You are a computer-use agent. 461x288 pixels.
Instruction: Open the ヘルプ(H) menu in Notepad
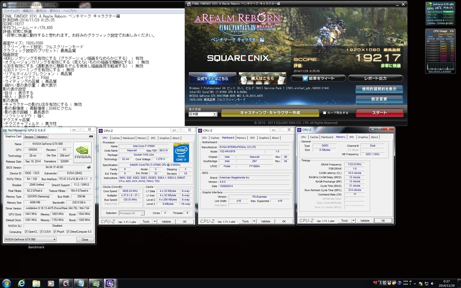pos(70,11)
